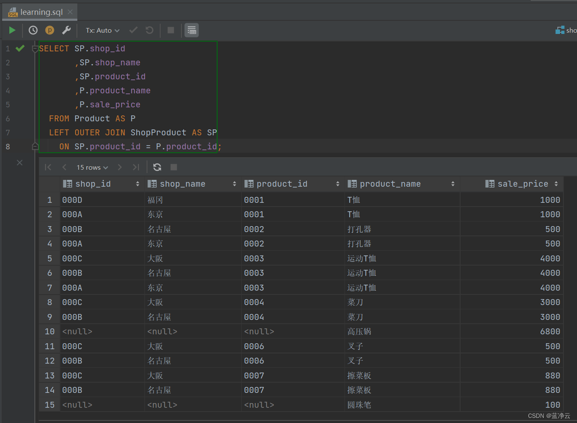Go to next page of results
This screenshot has width=577, height=423.
click(x=120, y=167)
